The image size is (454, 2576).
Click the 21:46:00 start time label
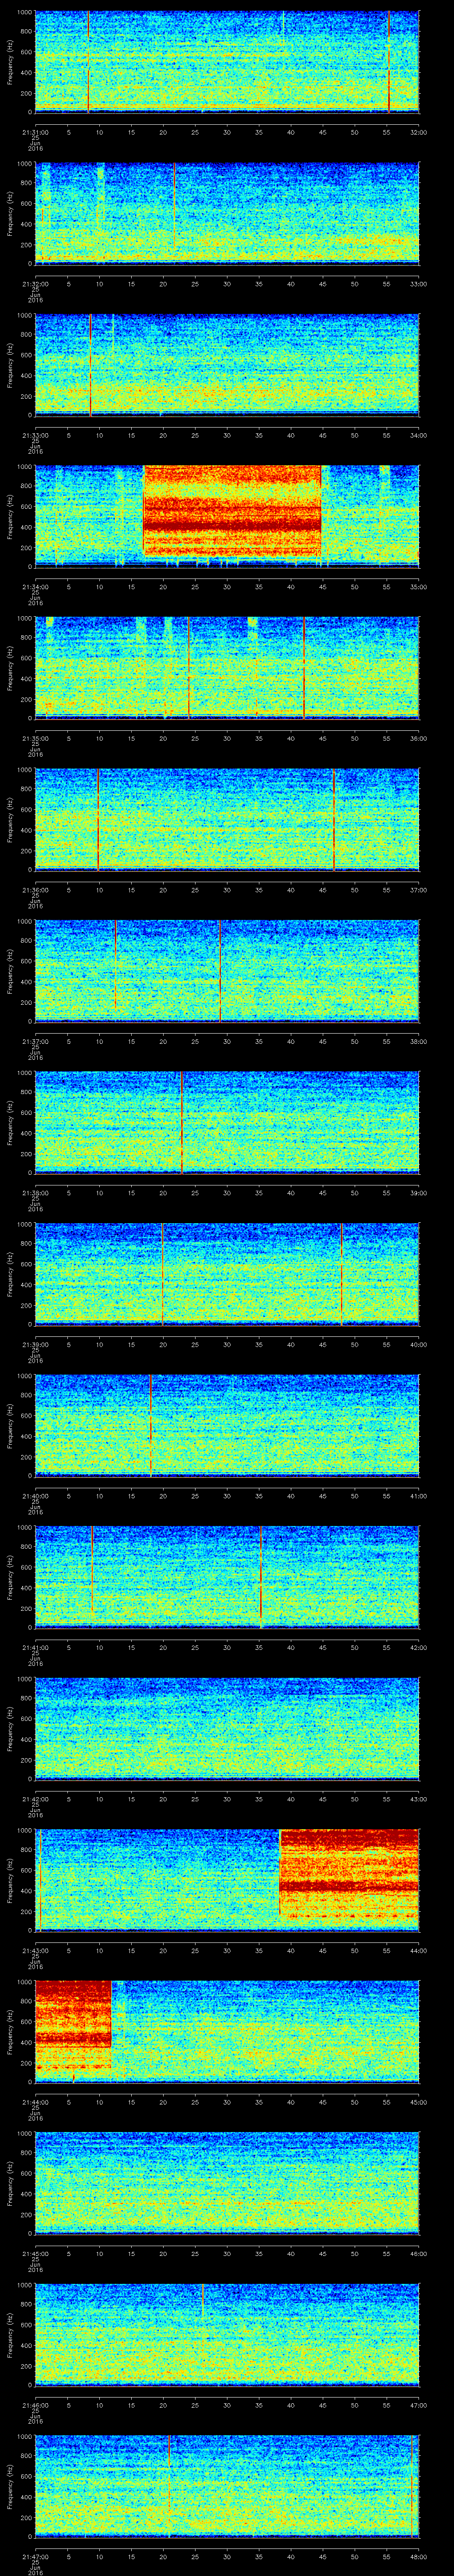(x=35, y=2405)
